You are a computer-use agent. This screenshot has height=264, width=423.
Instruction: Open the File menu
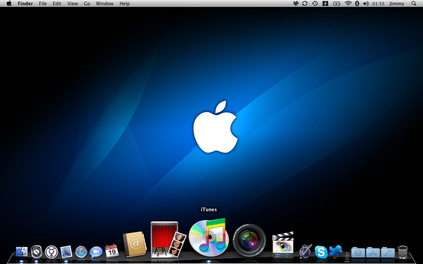tap(43, 4)
